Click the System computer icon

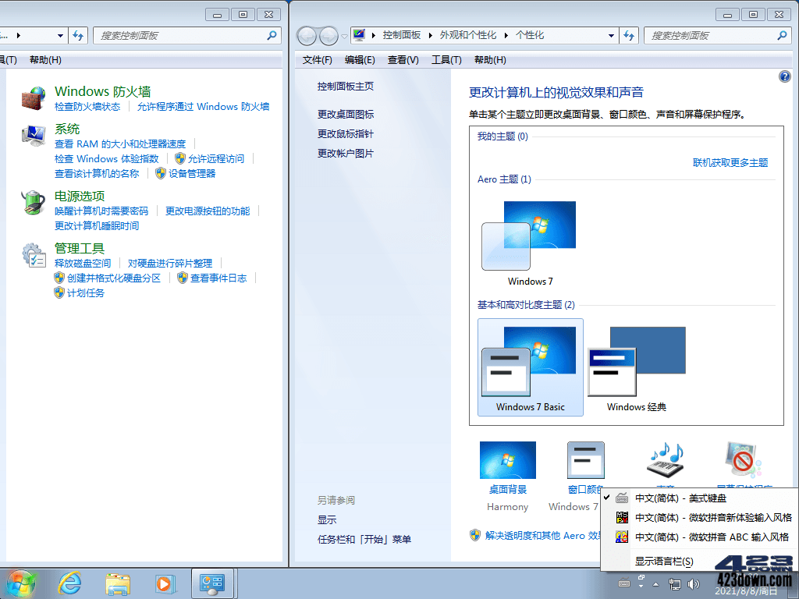[34, 136]
